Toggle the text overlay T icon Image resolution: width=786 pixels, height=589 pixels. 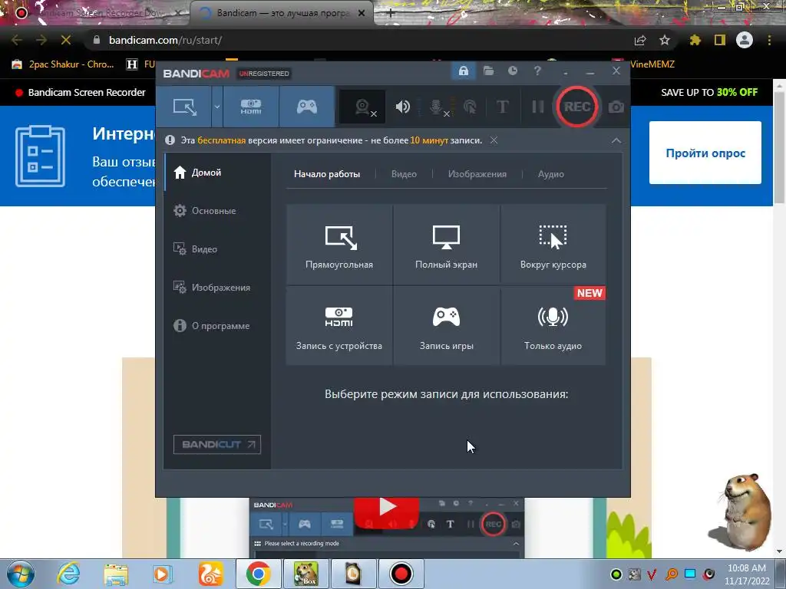coord(502,107)
